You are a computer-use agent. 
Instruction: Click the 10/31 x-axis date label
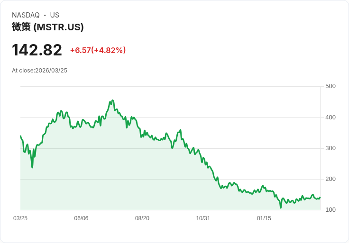[x=203, y=218]
